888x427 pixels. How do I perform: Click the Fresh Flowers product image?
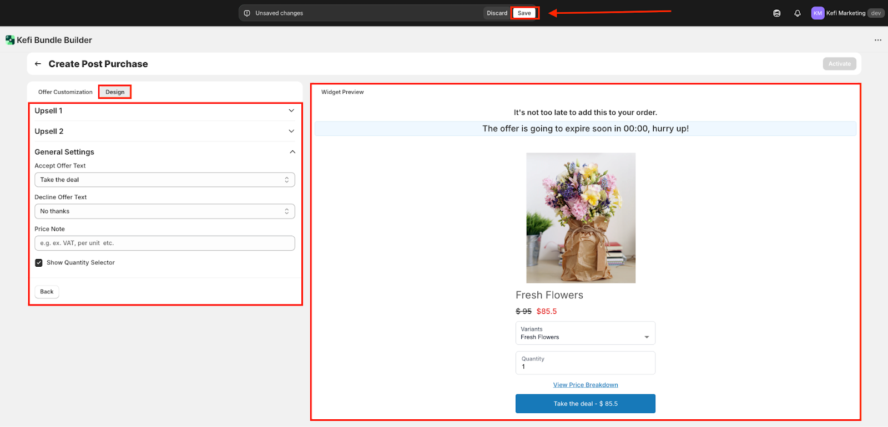(581, 218)
